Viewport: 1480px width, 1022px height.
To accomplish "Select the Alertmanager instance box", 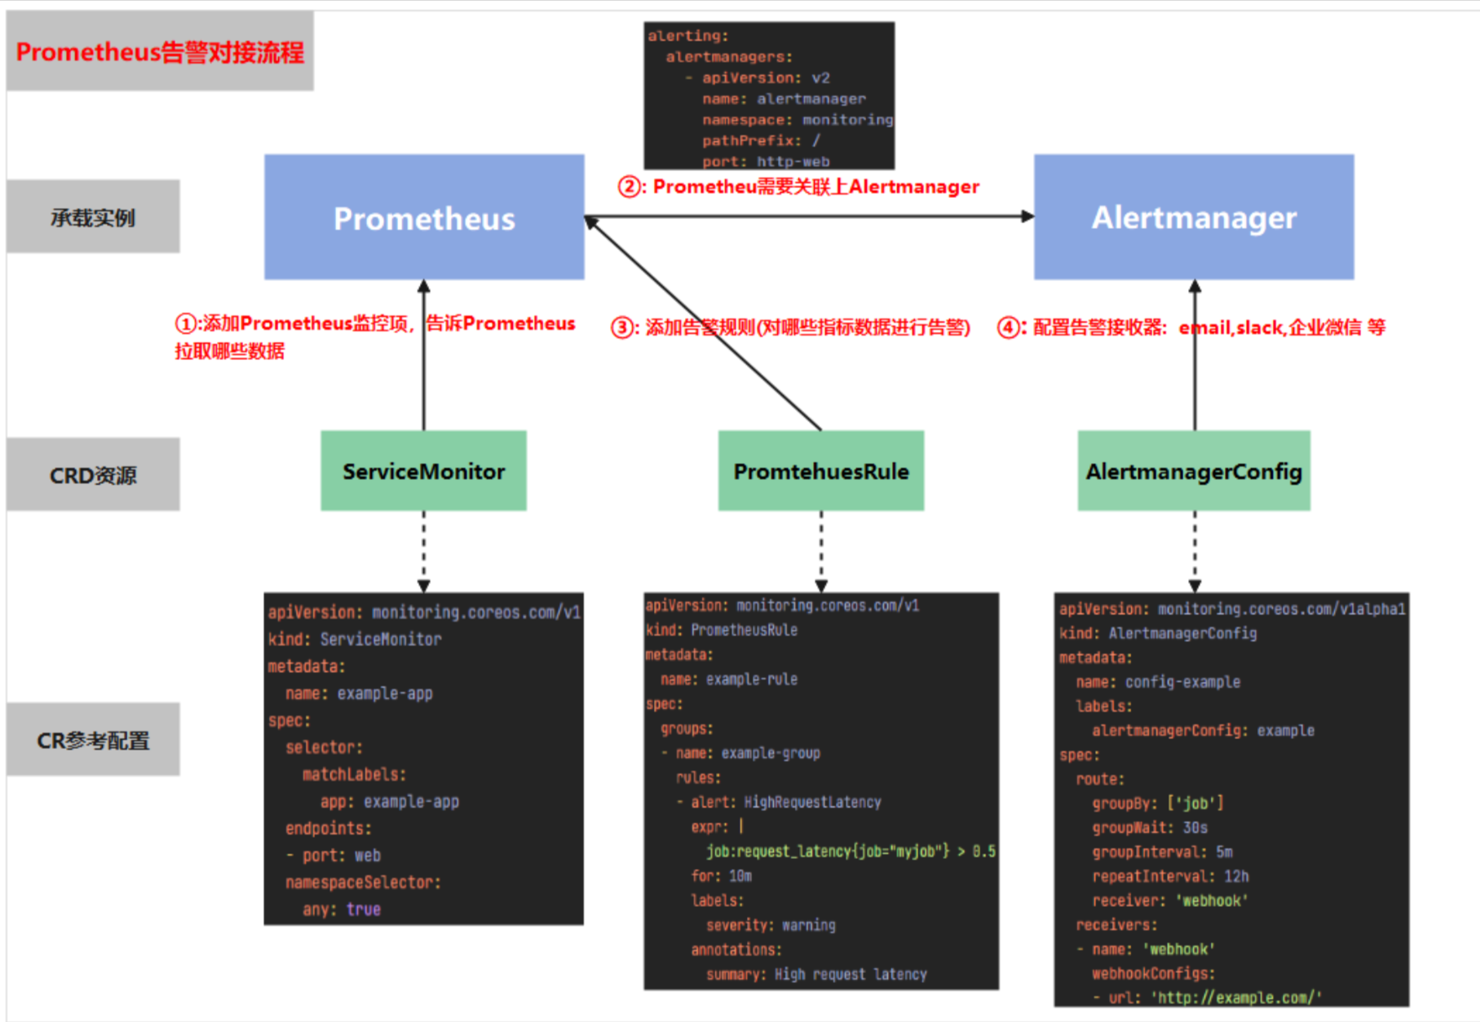I will pyautogui.click(x=1193, y=217).
